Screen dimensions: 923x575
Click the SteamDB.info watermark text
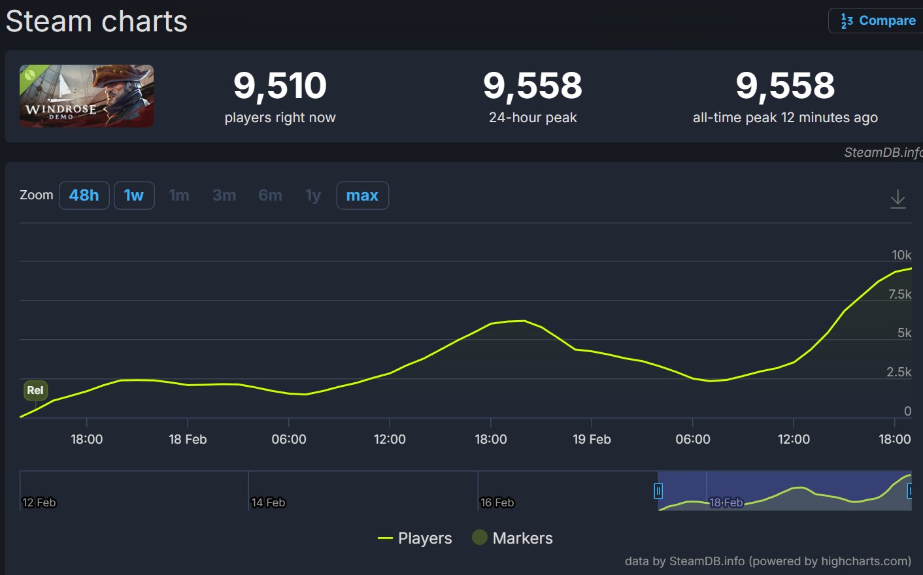click(882, 152)
